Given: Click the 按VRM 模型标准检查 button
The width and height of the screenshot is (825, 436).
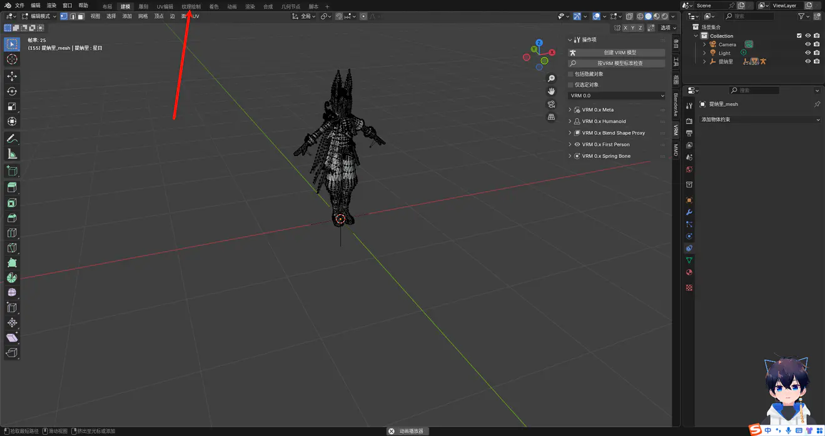Looking at the screenshot, I should (x=617, y=63).
